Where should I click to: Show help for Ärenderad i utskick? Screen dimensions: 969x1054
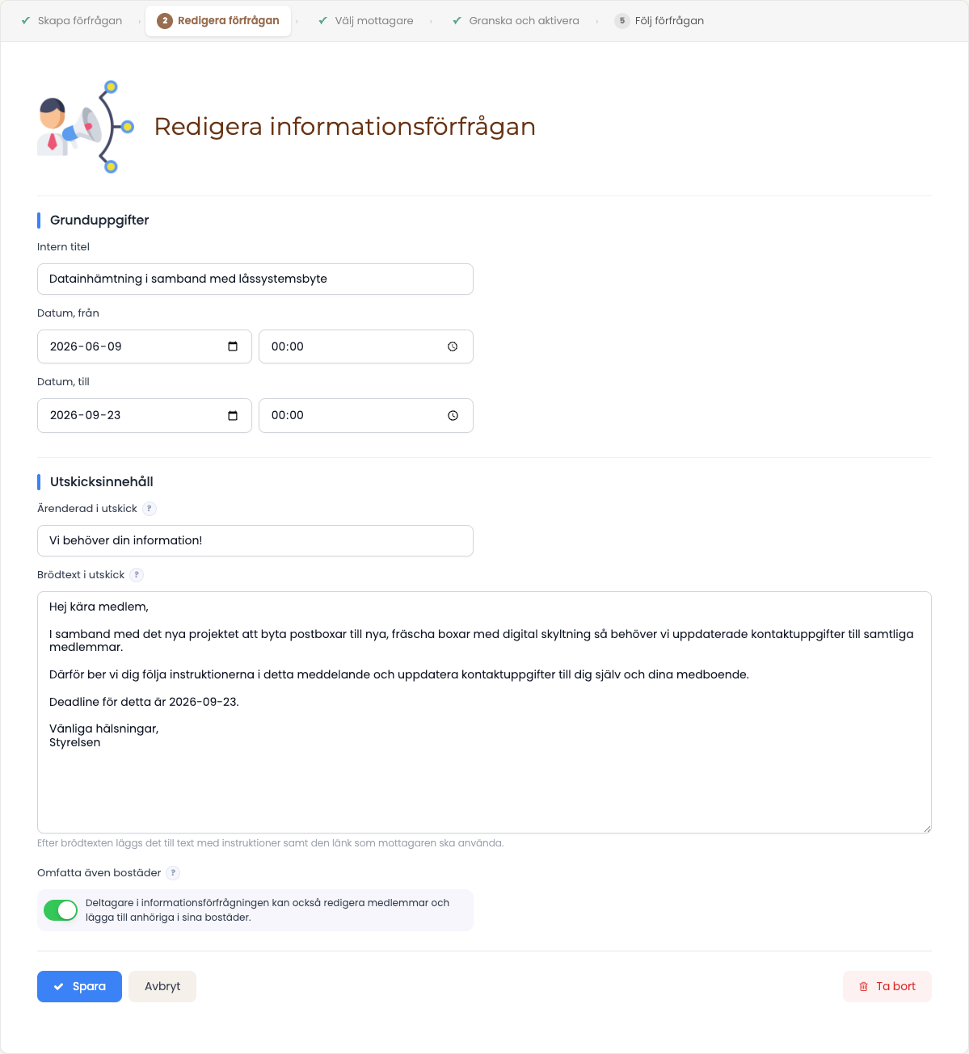[150, 509]
